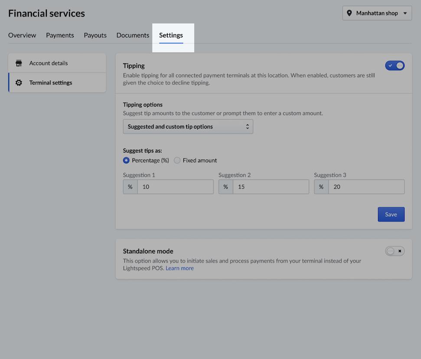Select the Percentage (%) radio button
This screenshot has height=359, width=421.
126,160
